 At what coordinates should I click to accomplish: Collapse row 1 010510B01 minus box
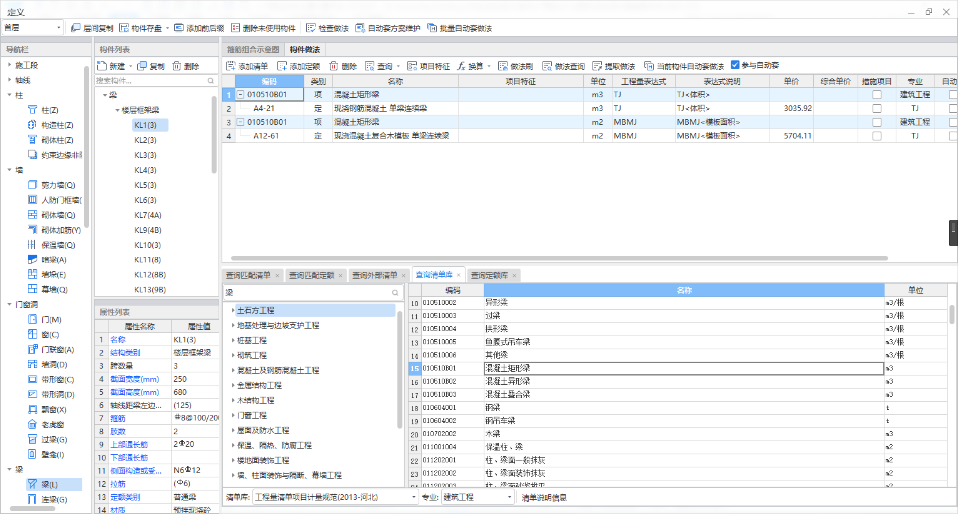pos(240,94)
